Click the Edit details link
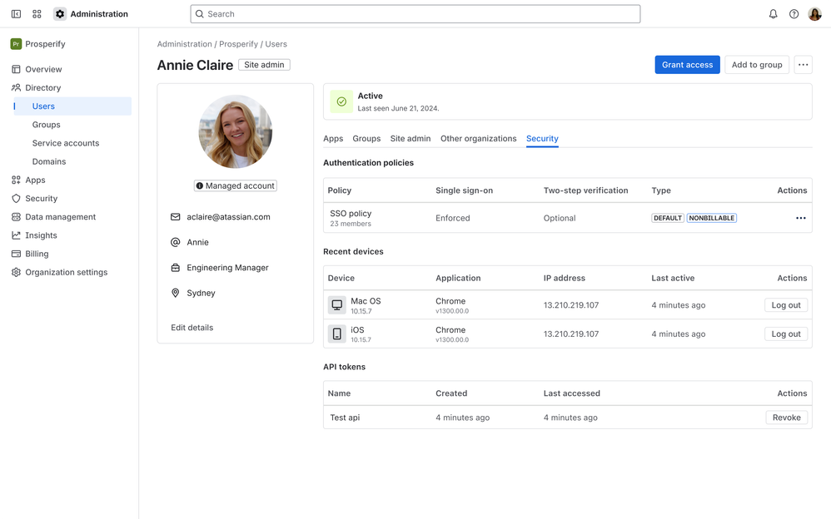This screenshot has height=519, width=831. pyautogui.click(x=192, y=328)
